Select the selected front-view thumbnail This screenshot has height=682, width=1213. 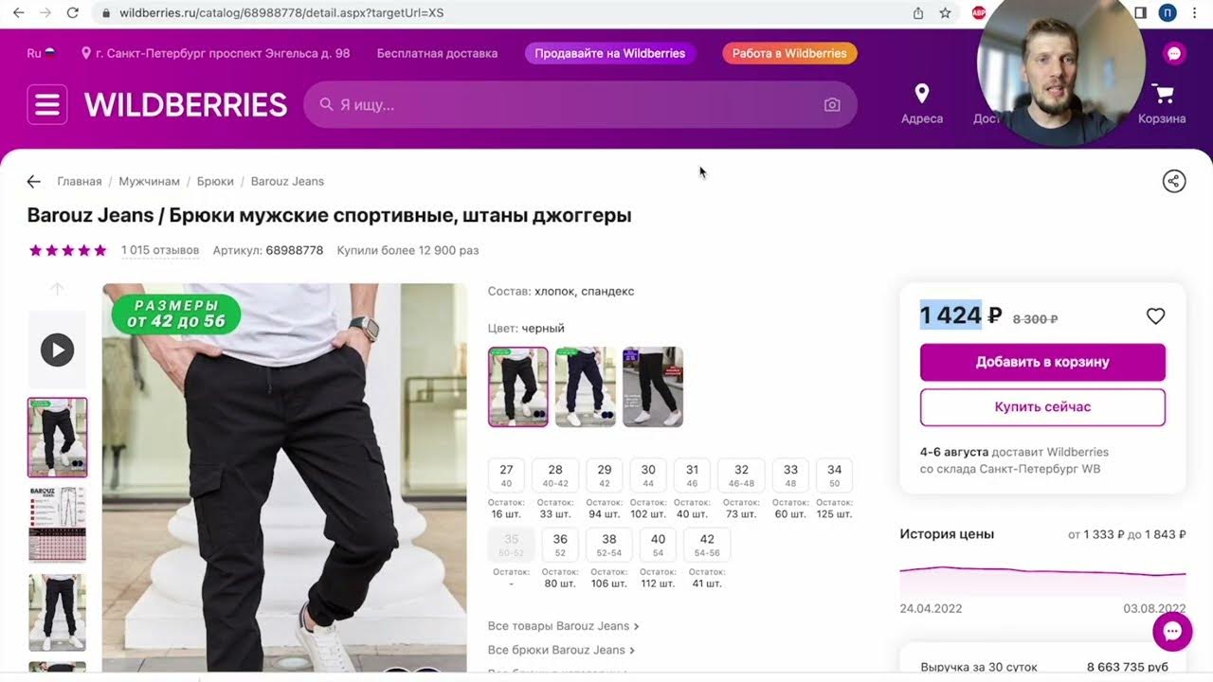tap(57, 437)
